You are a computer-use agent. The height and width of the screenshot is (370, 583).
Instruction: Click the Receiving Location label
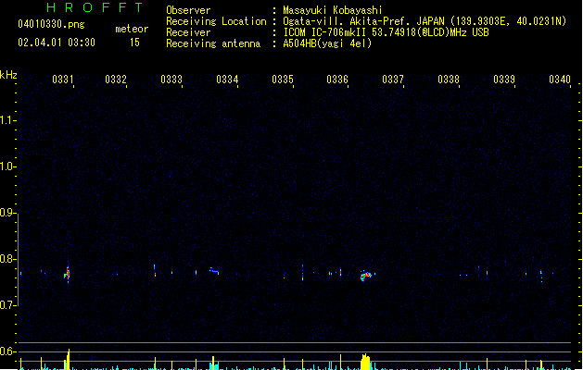point(216,21)
